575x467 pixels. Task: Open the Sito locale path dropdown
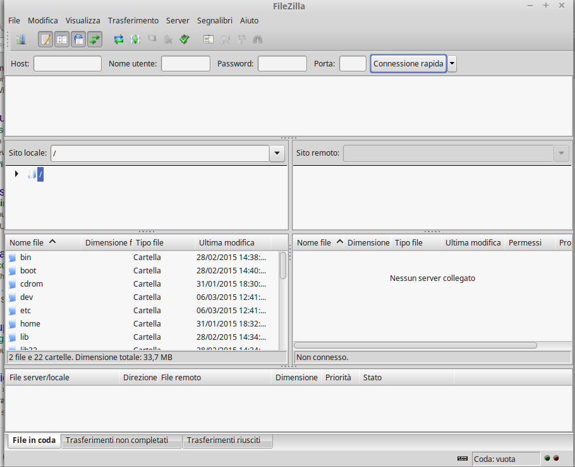coord(277,153)
